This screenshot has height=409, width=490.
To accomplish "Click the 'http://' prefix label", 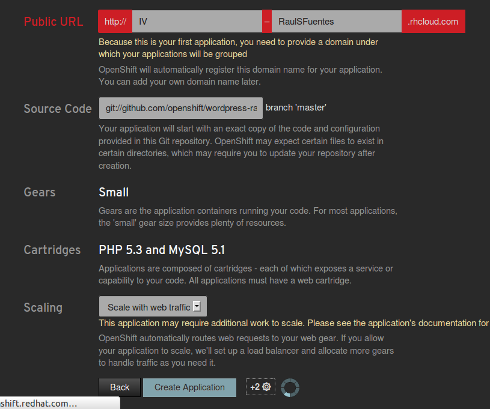I will point(115,22).
